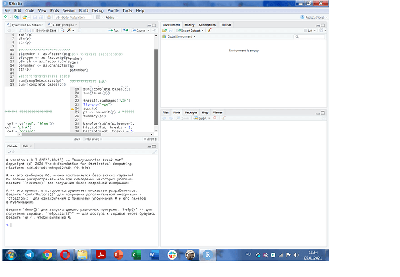Image resolution: width=400 pixels, height=277 pixels.
Task: Click the code tools magic wand icon
Action: tap(68, 31)
